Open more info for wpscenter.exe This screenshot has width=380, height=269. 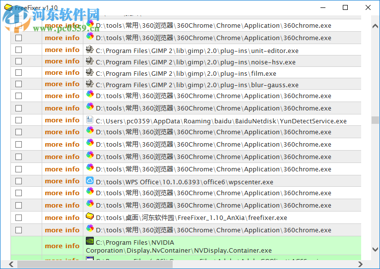(62, 181)
